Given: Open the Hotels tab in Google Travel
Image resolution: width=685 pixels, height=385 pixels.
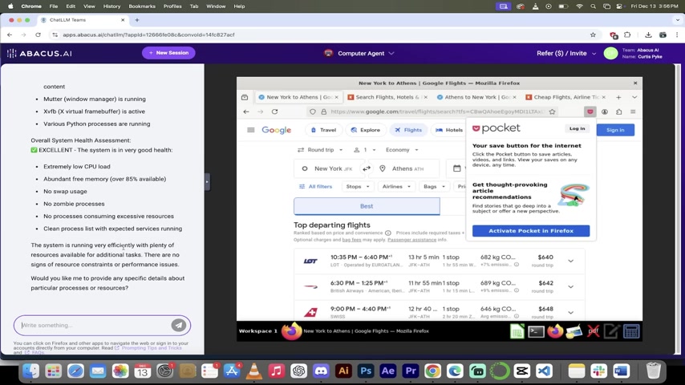Looking at the screenshot, I should 449,130.
